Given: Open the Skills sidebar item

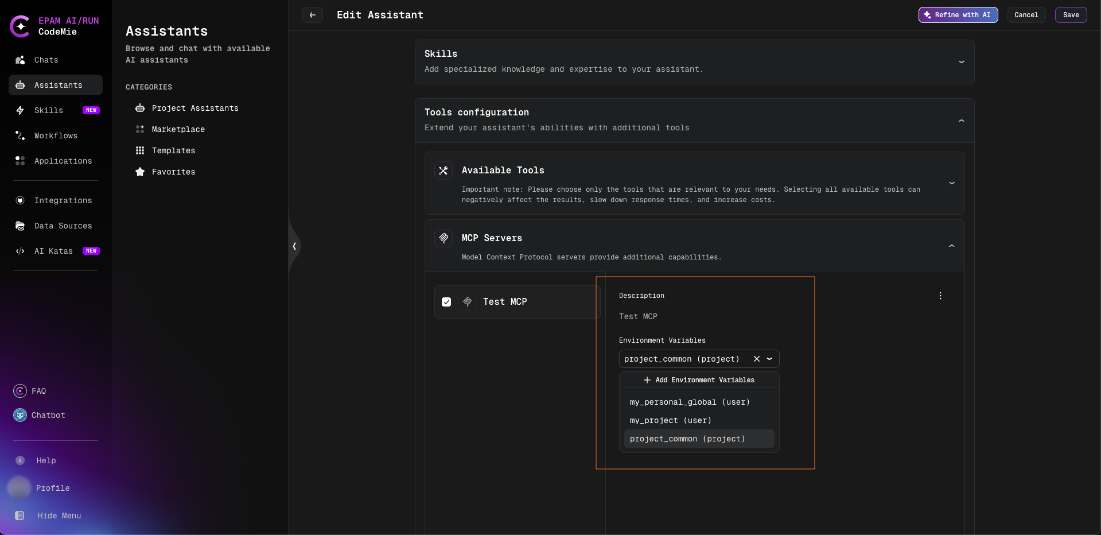Looking at the screenshot, I should 56,110.
